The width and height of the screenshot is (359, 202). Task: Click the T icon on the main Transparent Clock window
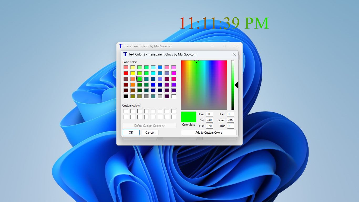point(120,46)
